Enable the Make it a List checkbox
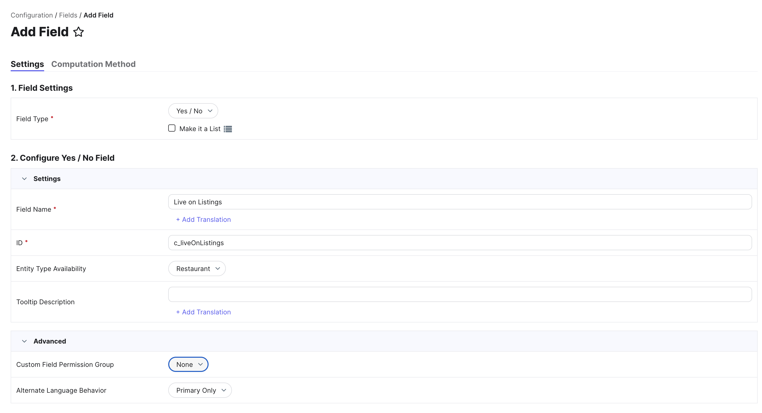This screenshot has height=413, width=762. pyautogui.click(x=172, y=128)
